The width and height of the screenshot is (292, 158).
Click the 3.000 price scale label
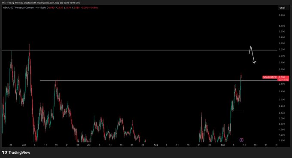(282, 49)
